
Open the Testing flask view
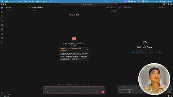point(2,34)
